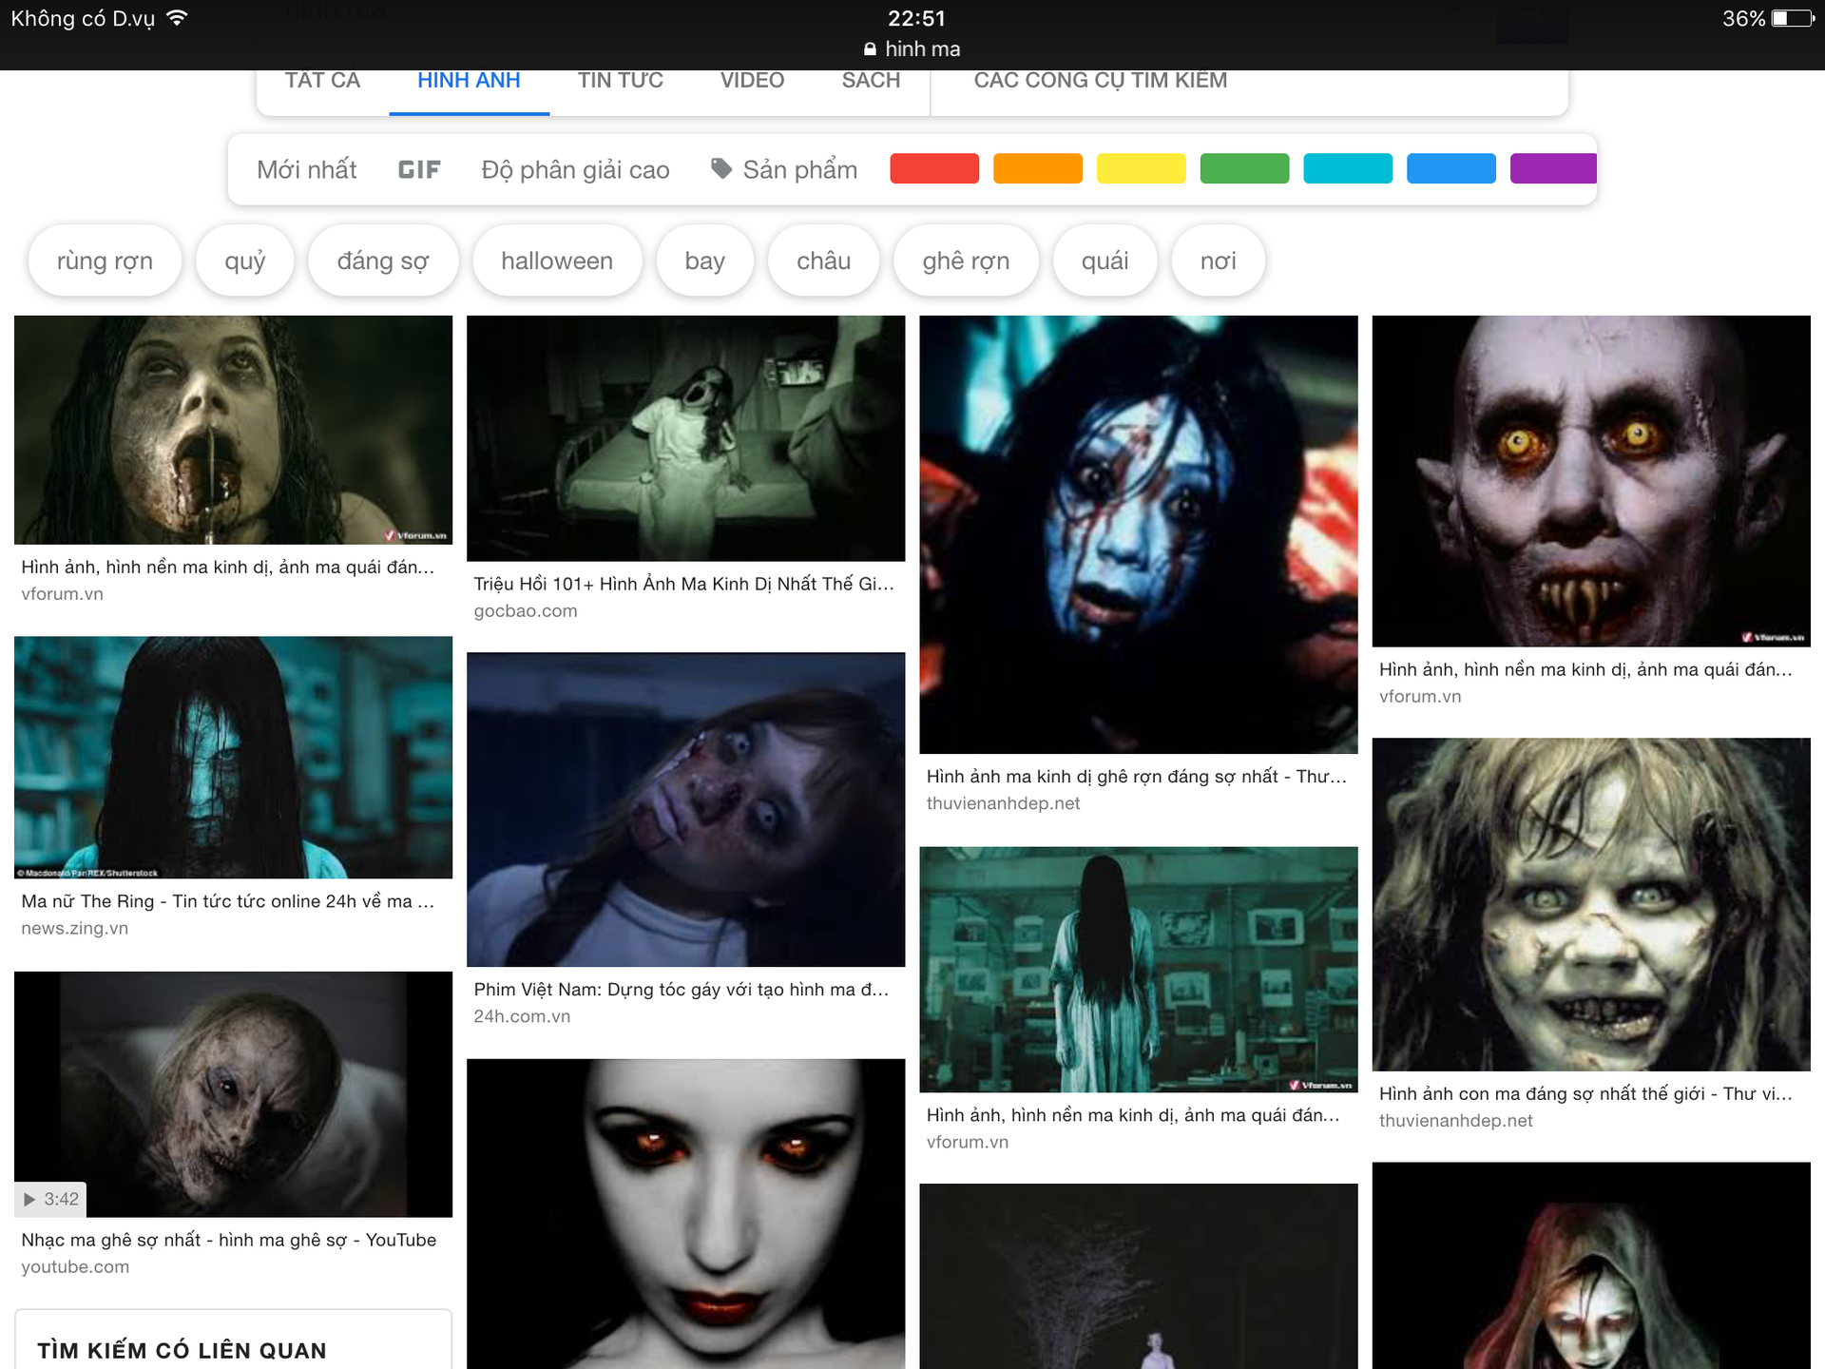Image resolution: width=1825 pixels, height=1369 pixels.
Task: Choose the purple color filter
Action: point(1553,168)
